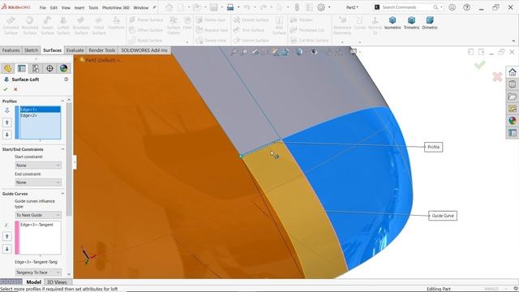Screen dimensions: 519x292
Task: Click Zoom to Fit in view toolbar
Action: pos(234,52)
